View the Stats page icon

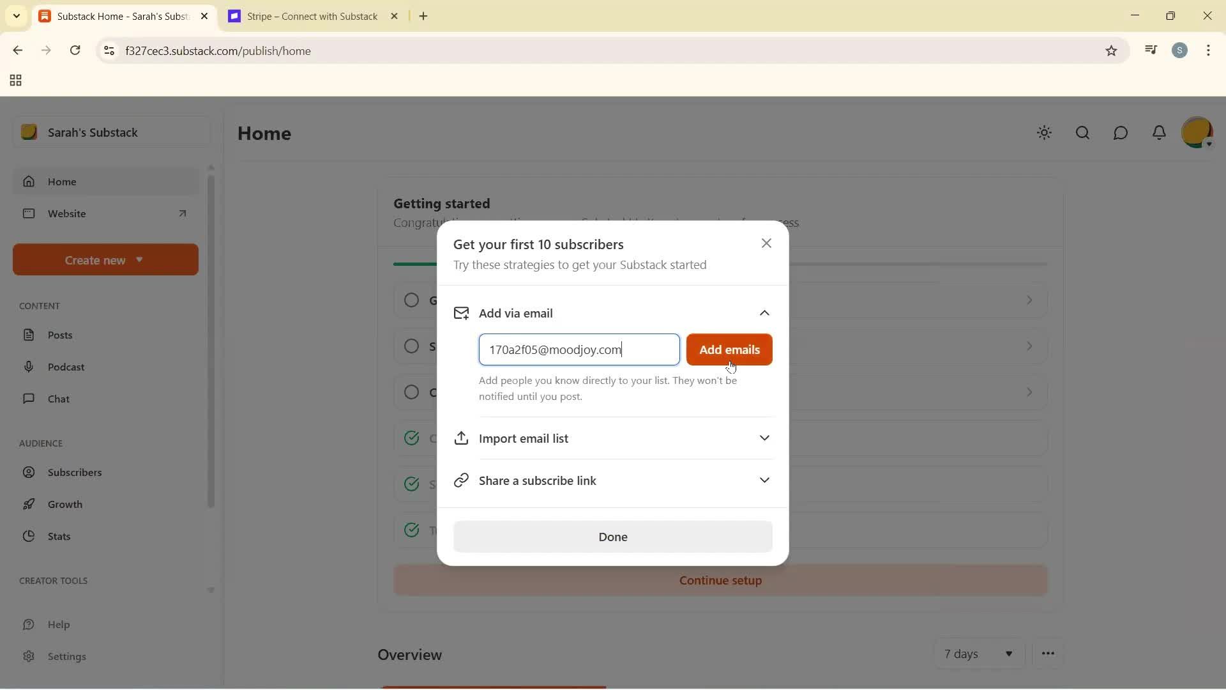coord(29,536)
